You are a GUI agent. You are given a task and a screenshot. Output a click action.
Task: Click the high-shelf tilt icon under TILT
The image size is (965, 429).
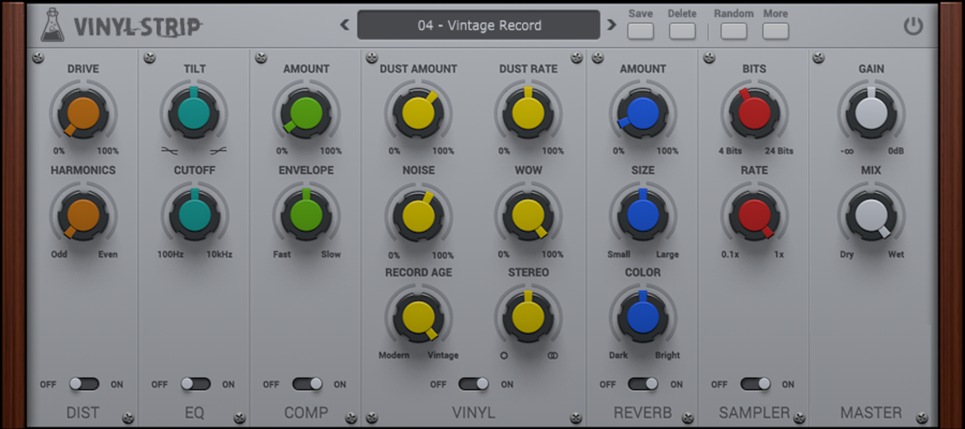[218, 150]
